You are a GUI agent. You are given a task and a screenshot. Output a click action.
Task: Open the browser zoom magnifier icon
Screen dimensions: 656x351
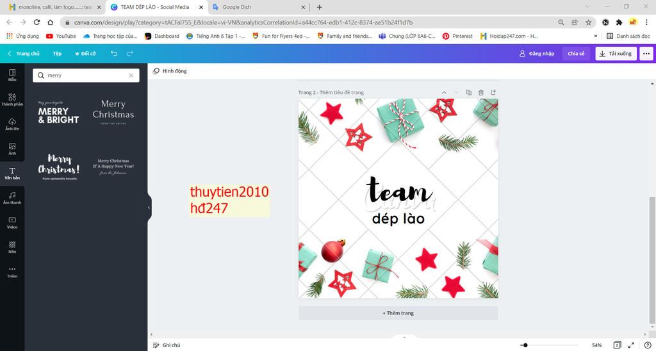pos(561,22)
